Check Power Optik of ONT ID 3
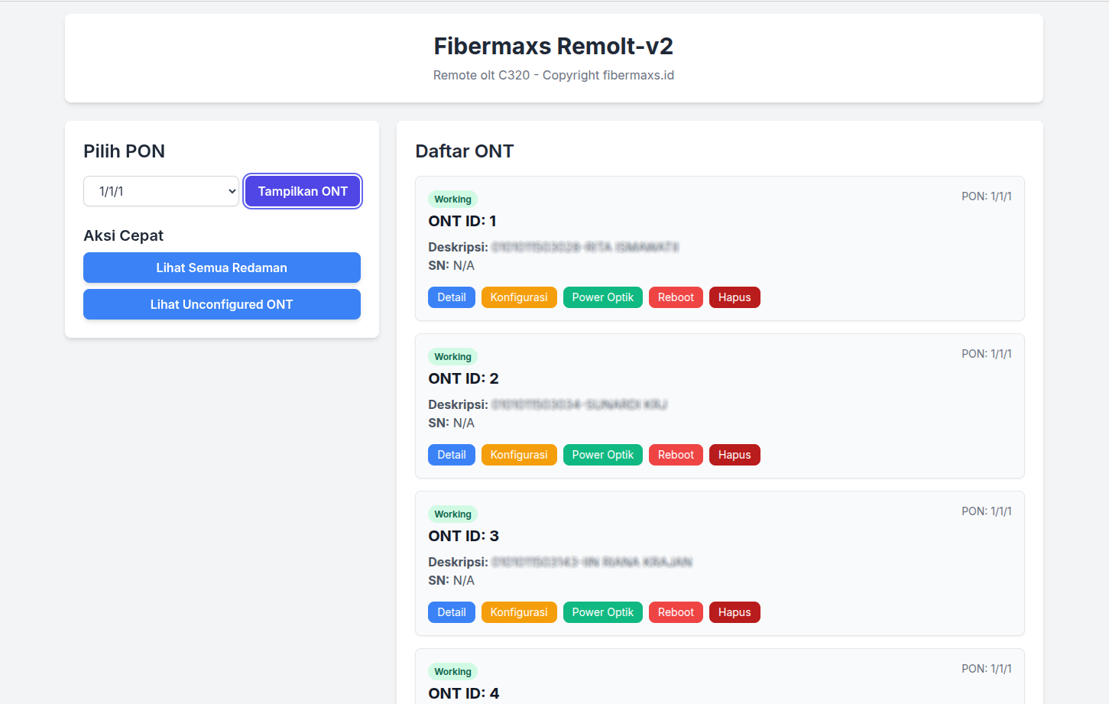 click(x=602, y=612)
